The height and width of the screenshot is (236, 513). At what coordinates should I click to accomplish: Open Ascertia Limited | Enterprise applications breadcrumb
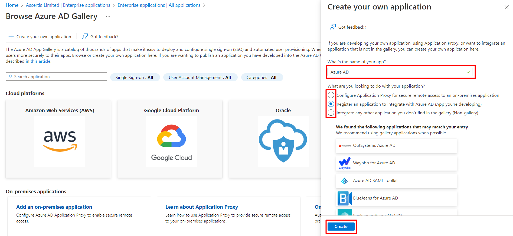click(68, 5)
